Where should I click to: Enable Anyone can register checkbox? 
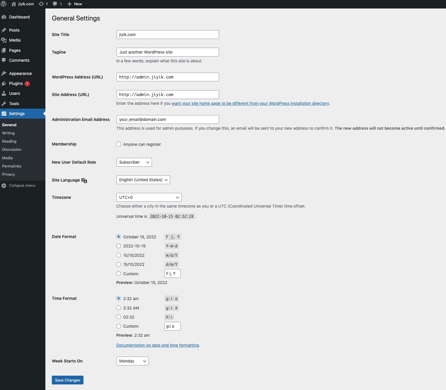119,144
